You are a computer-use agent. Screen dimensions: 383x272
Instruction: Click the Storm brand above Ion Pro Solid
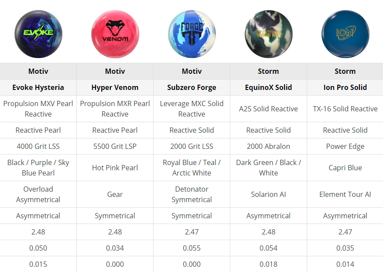345,71
